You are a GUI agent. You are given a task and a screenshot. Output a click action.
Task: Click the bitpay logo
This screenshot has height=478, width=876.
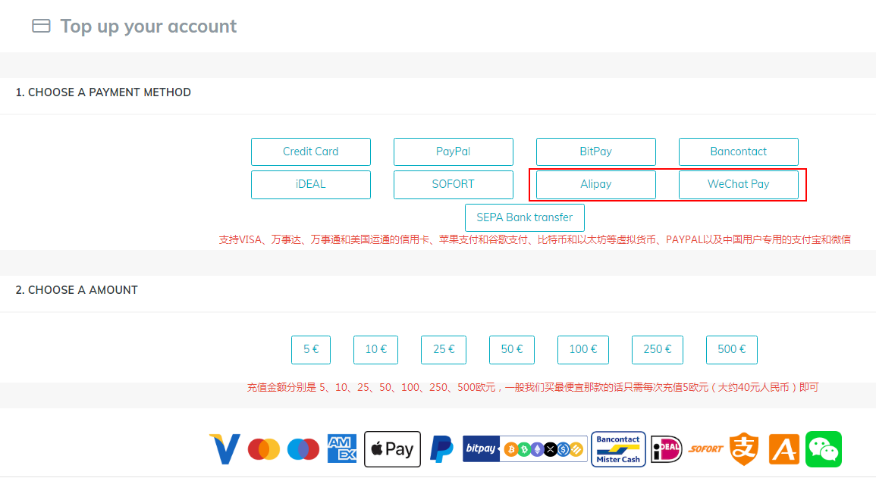[481, 448]
